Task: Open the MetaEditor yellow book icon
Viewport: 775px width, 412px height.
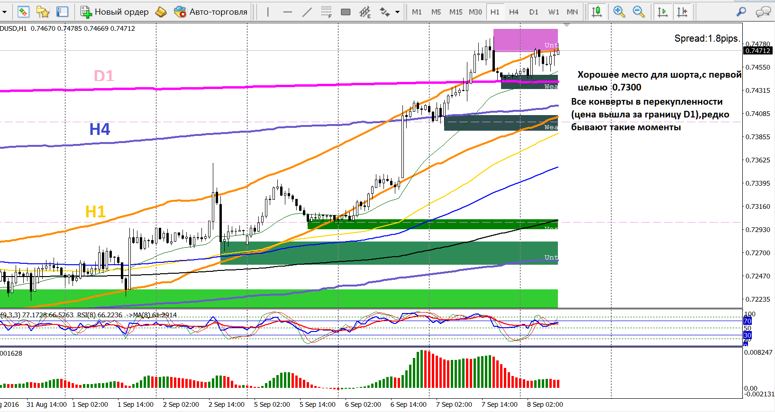Action: [161, 12]
